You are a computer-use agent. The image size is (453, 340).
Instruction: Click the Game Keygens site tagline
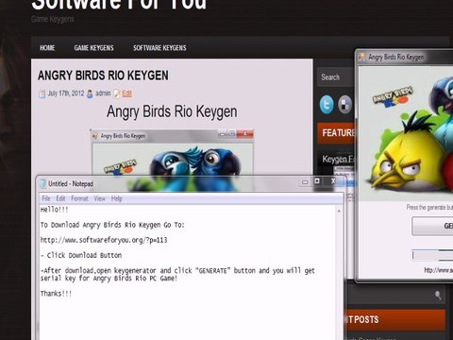click(x=53, y=19)
